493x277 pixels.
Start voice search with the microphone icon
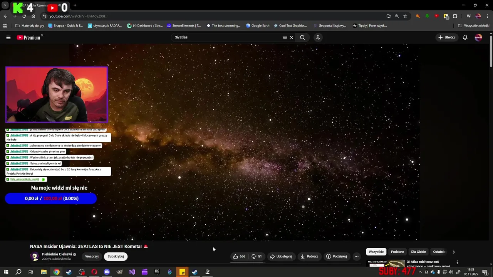tap(318, 37)
